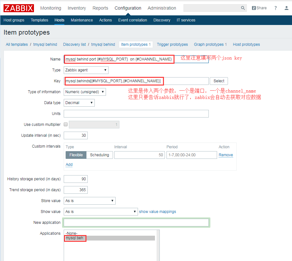Go to Templates in the submenu
The width and height of the screenshot is (292, 261).
click(39, 20)
